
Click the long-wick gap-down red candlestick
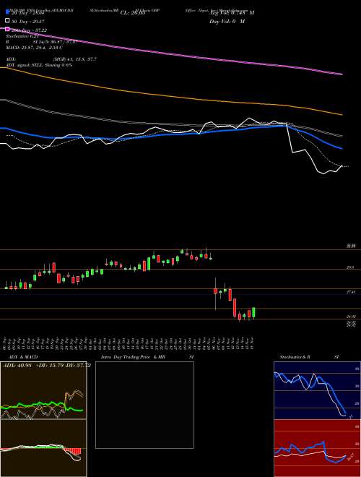pyautogui.click(x=215, y=293)
